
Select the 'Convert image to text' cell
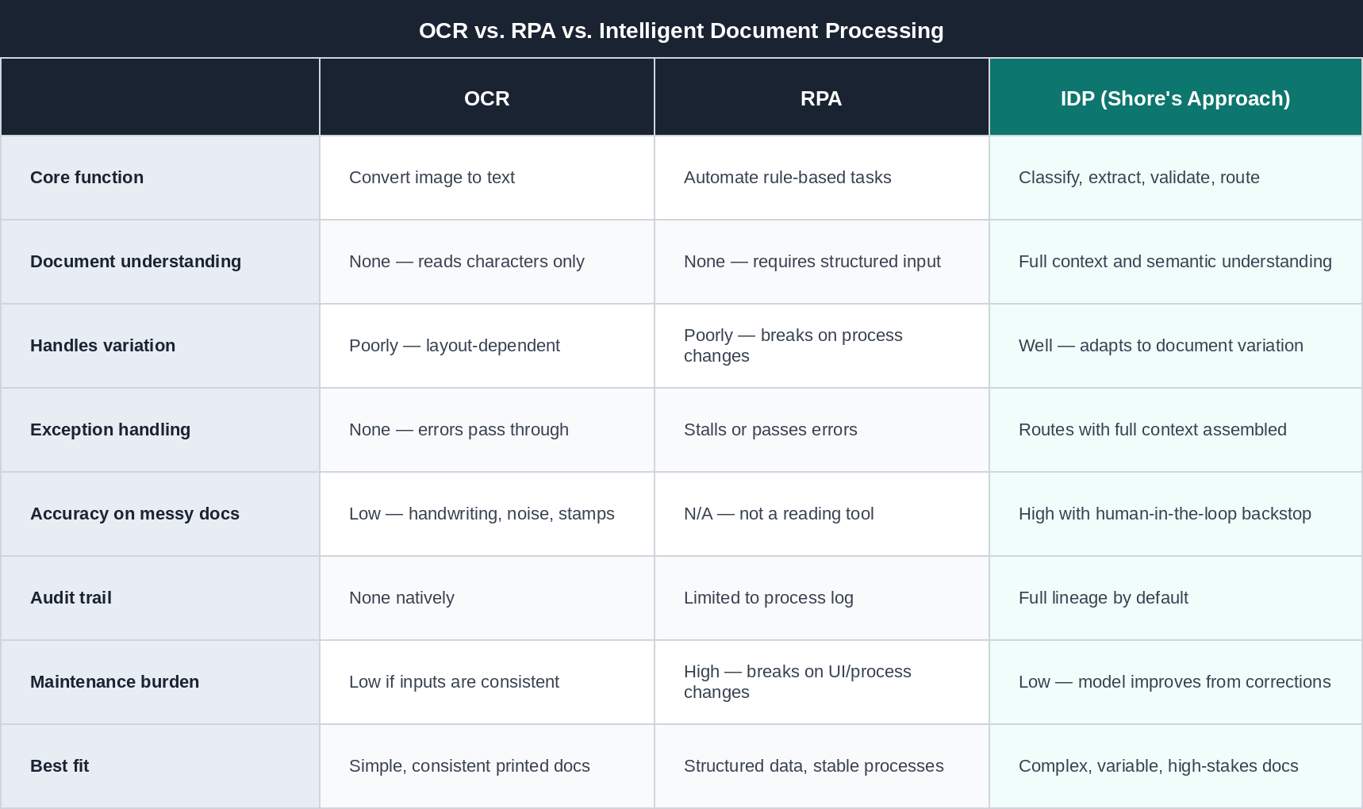(x=487, y=178)
